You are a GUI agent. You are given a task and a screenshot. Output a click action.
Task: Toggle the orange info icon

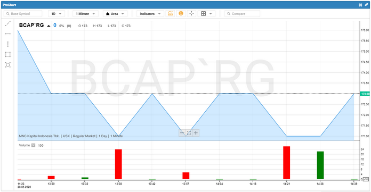(x=181, y=13)
